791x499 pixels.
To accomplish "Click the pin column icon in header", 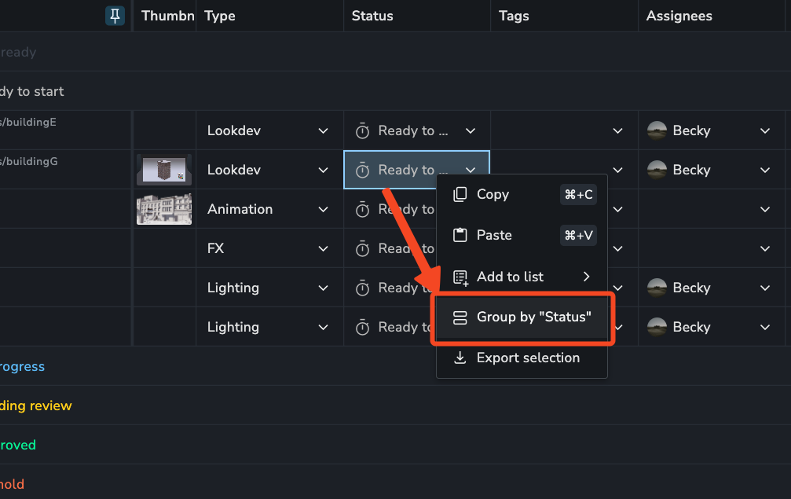I will (x=115, y=16).
